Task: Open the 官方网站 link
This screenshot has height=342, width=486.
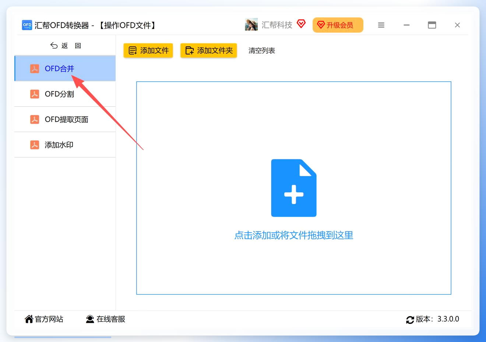Action: (x=44, y=319)
